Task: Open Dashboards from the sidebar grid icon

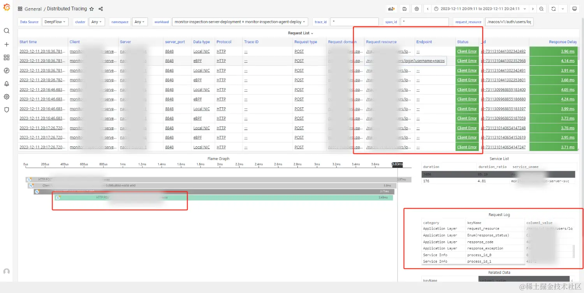Action: (6, 57)
